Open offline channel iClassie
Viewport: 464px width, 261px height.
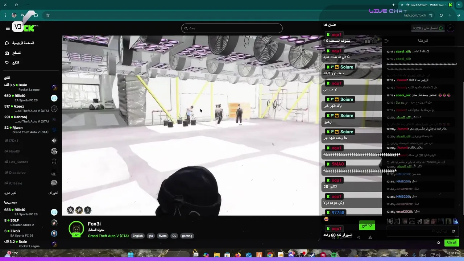31,183
